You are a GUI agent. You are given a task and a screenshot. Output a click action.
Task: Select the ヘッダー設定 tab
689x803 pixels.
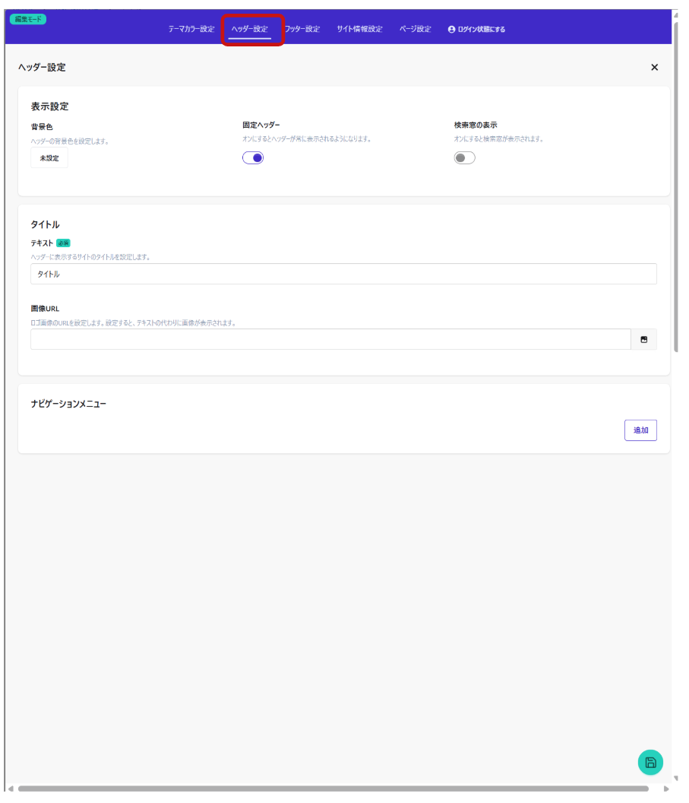(x=250, y=30)
